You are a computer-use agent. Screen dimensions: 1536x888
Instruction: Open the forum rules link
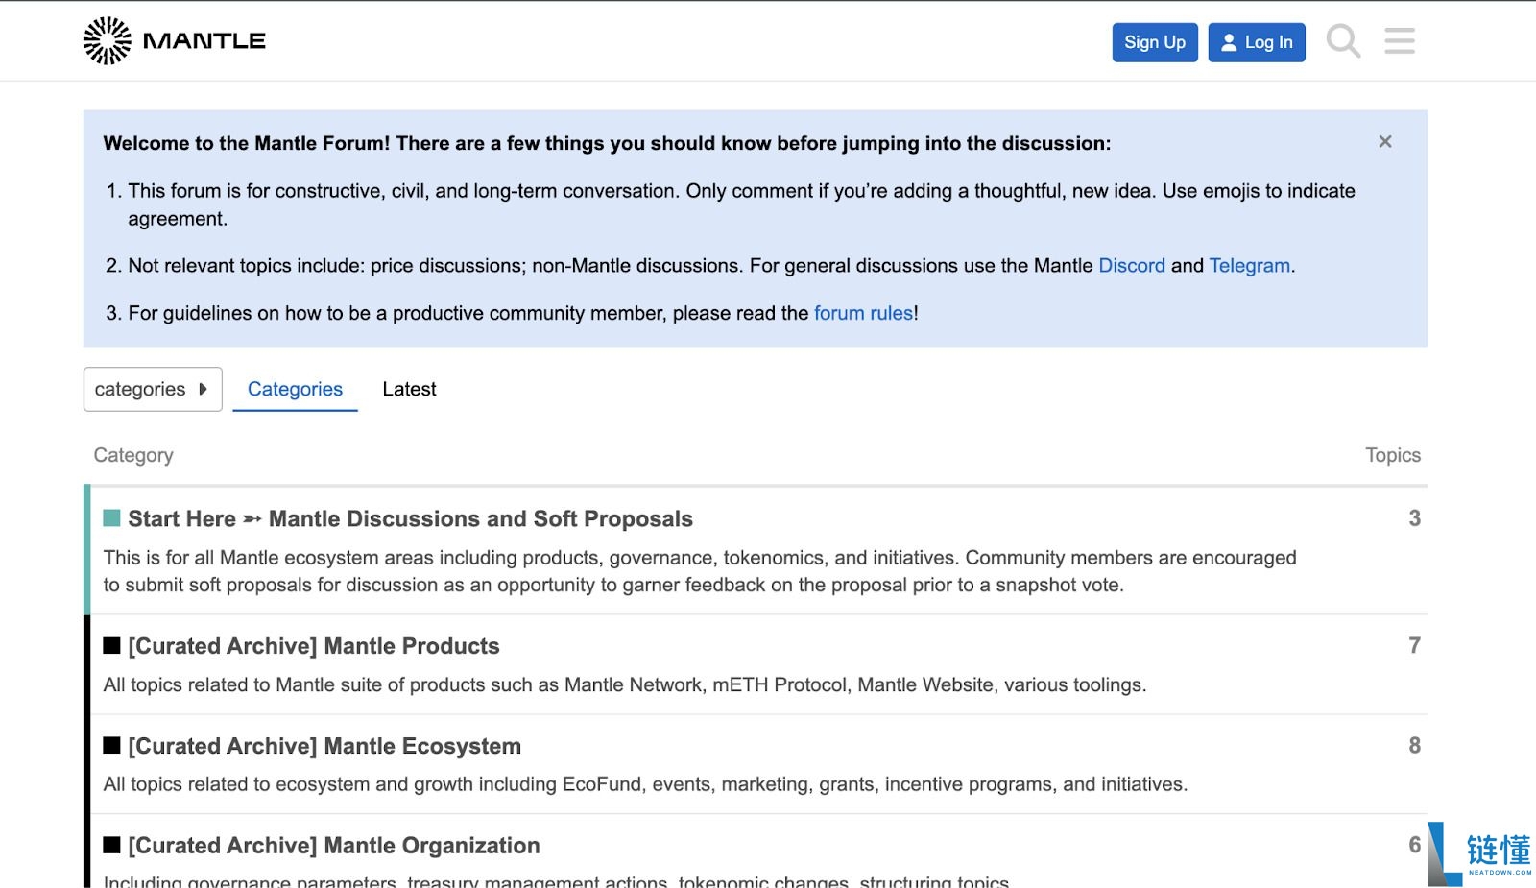coord(864,313)
